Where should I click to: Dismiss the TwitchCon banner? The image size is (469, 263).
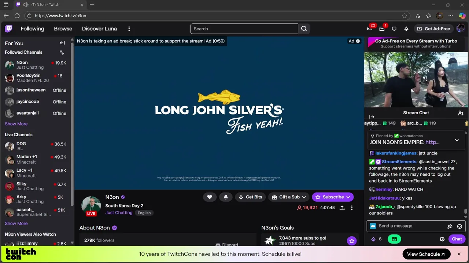tap(459, 254)
